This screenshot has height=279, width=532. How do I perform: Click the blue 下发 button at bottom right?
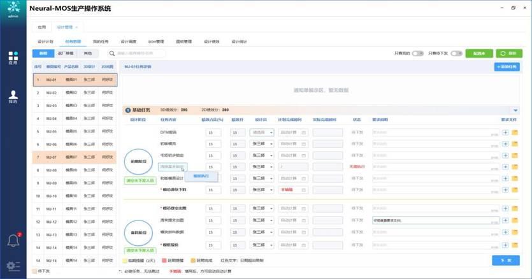pyautogui.click(x=506, y=260)
